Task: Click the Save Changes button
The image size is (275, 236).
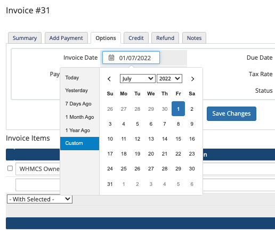Action: pos(231,113)
